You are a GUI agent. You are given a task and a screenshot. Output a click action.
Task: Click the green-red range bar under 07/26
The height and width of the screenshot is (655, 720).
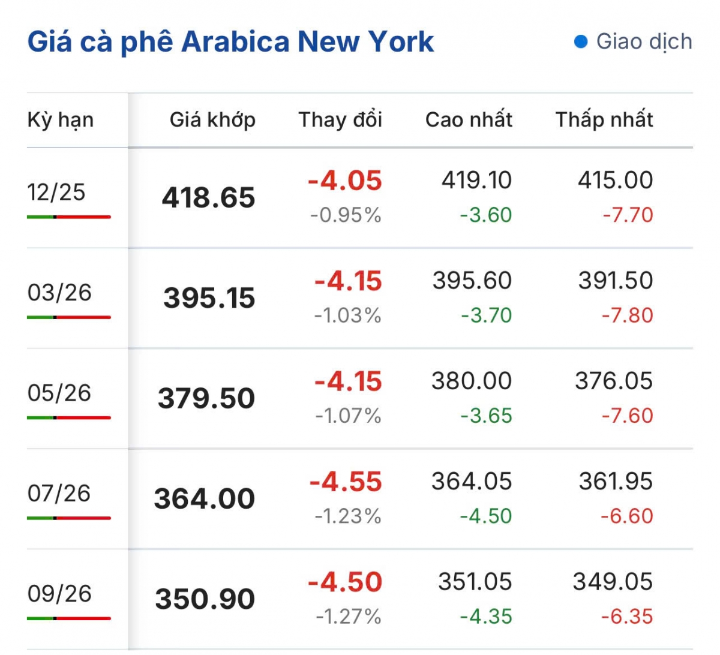(68, 518)
